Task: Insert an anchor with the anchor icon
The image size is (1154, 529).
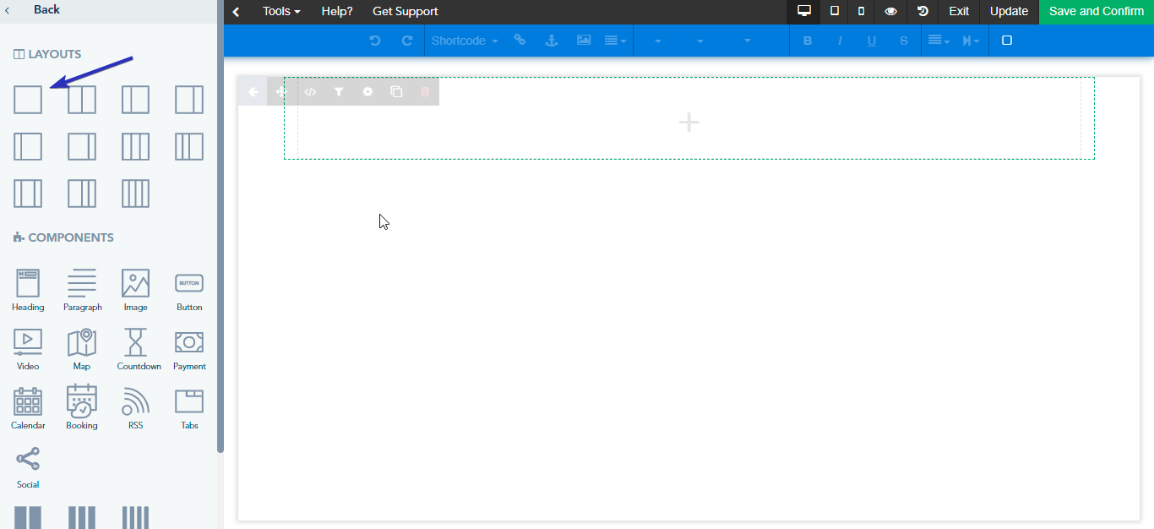Action: point(552,41)
